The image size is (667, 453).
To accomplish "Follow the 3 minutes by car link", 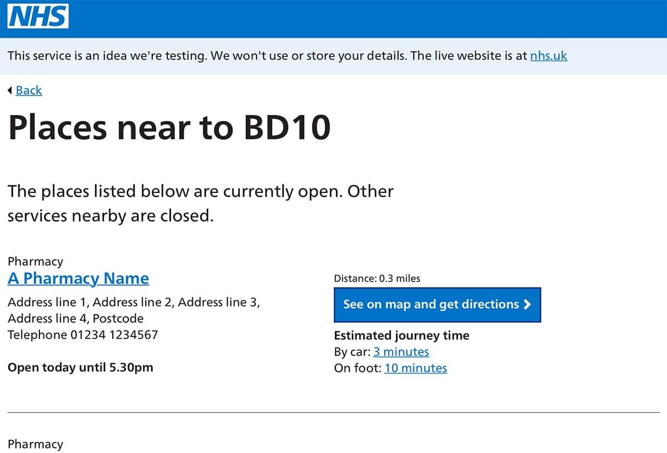I will [401, 351].
